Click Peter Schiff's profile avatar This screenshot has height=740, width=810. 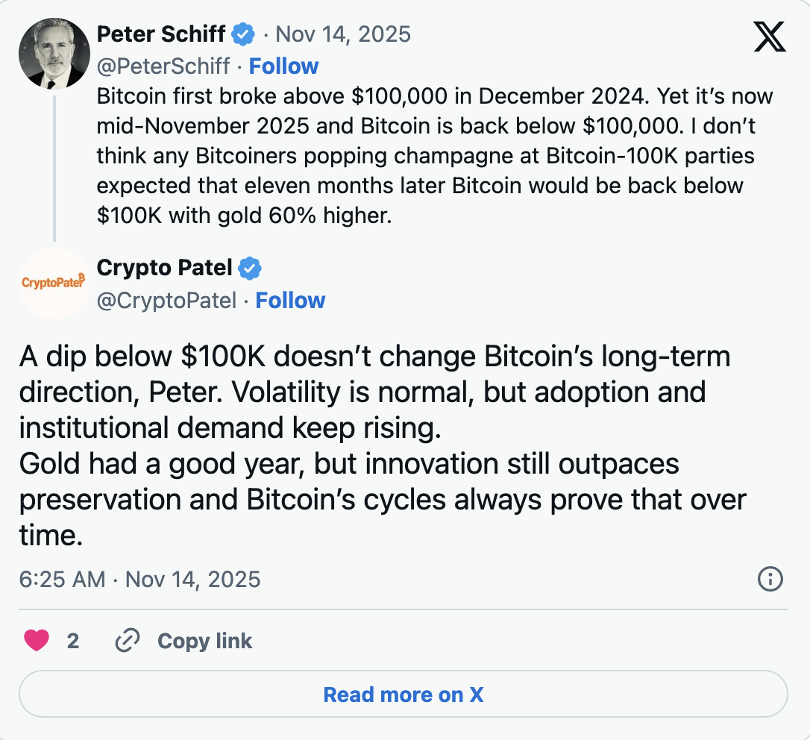pyautogui.click(x=53, y=53)
